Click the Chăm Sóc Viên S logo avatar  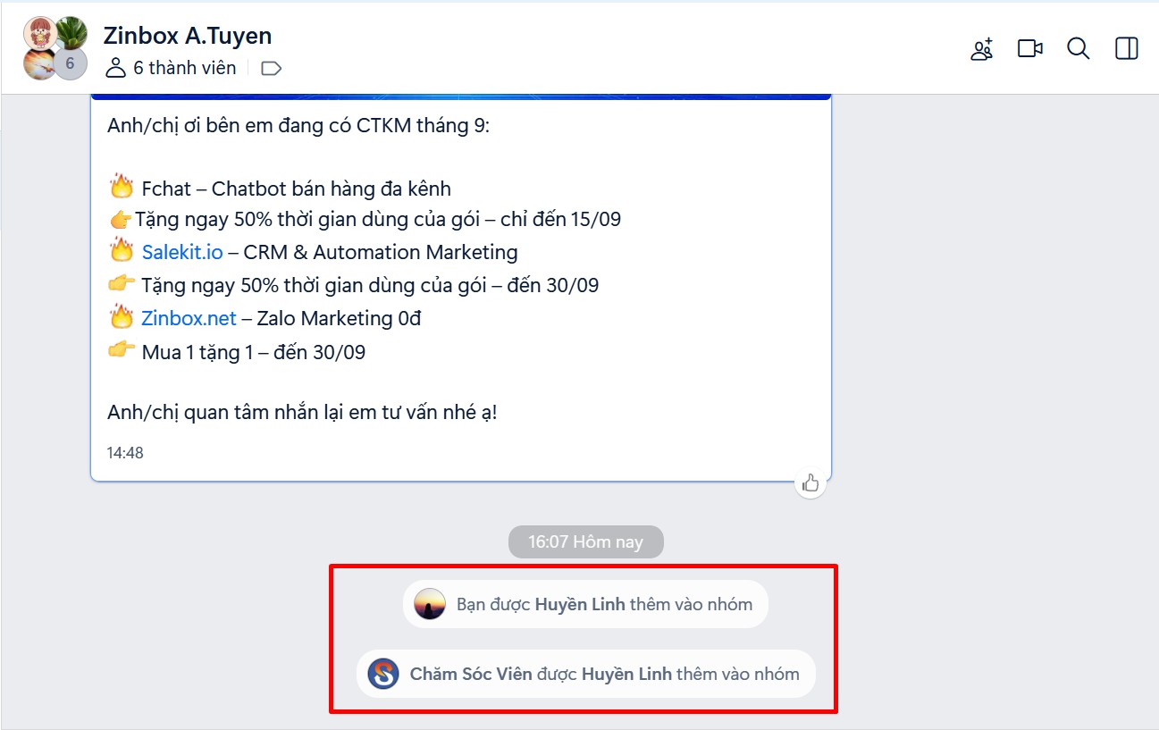[383, 674]
